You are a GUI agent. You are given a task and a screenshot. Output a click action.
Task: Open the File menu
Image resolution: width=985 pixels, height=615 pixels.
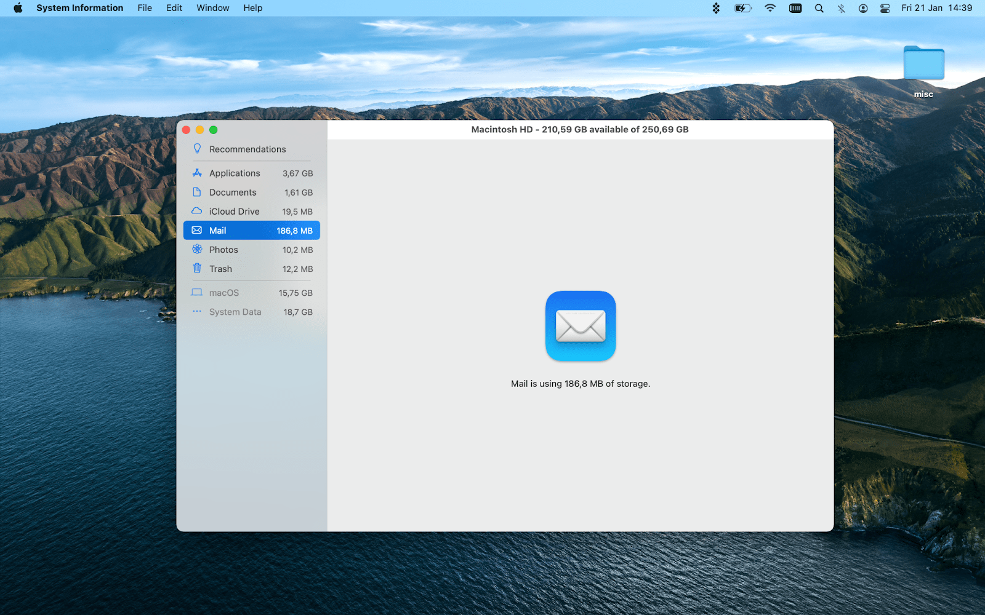pyautogui.click(x=145, y=8)
